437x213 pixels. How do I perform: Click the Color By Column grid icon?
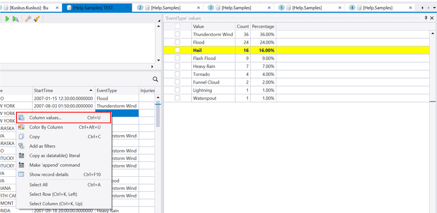click(21, 127)
